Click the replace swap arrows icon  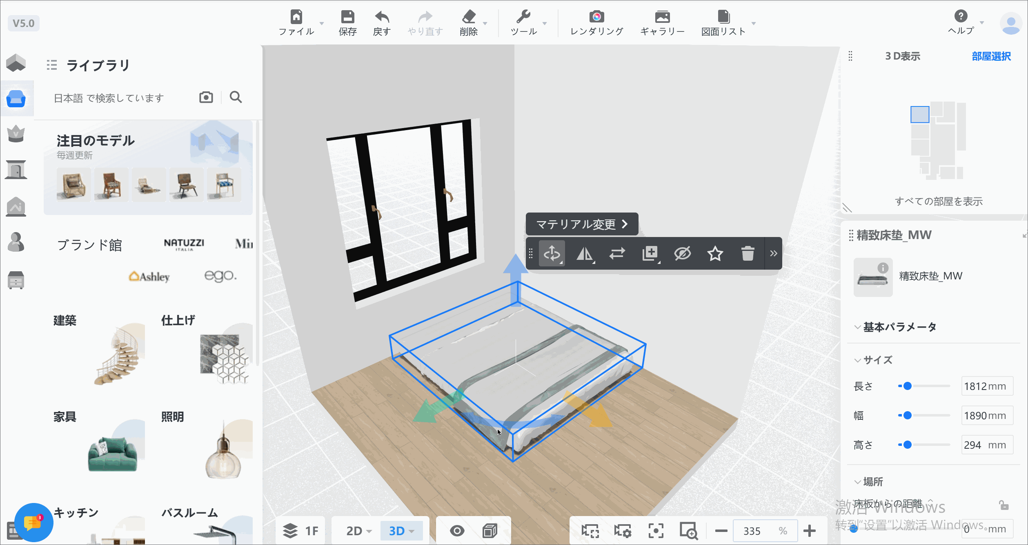click(x=617, y=253)
